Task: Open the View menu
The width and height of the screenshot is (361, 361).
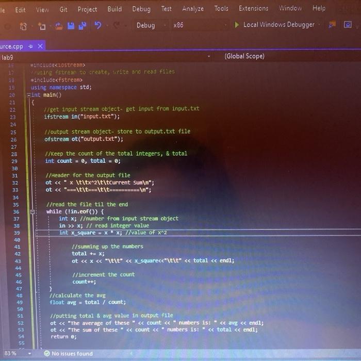Action: tap(42, 10)
